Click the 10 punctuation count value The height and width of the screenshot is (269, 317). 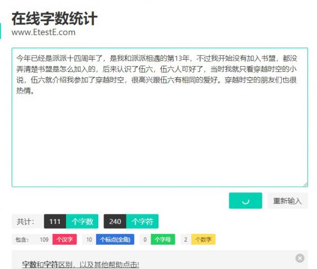pos(89,239)
